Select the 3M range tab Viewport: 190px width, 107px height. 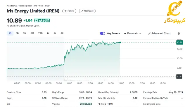coord(25,33)
